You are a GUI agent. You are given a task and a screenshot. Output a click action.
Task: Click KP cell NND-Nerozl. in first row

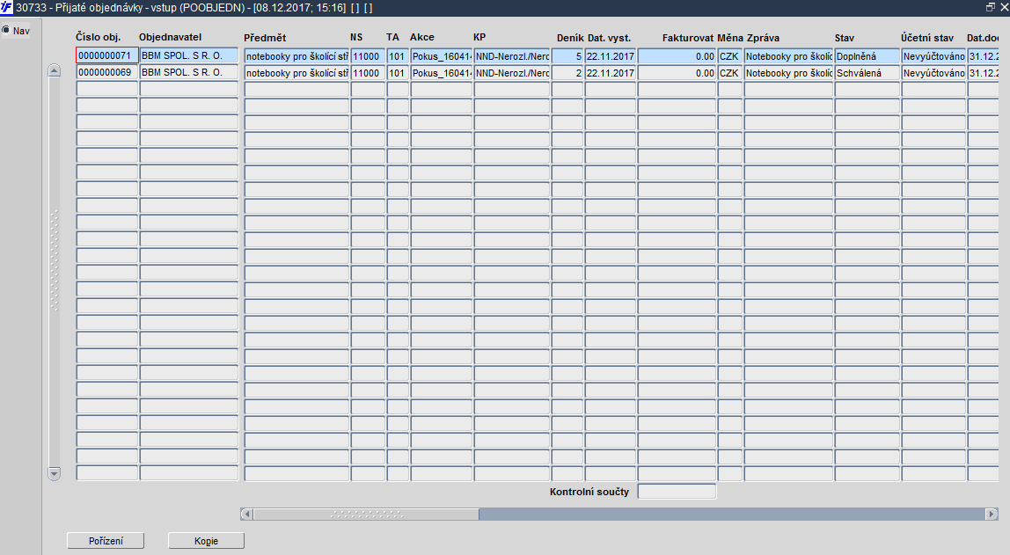pos(512,56)
